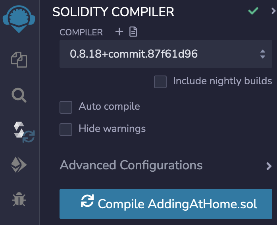Click the green checkmark status icon
Image resolution: width=277 pixels, height=225 pixels.
point(253,11)
